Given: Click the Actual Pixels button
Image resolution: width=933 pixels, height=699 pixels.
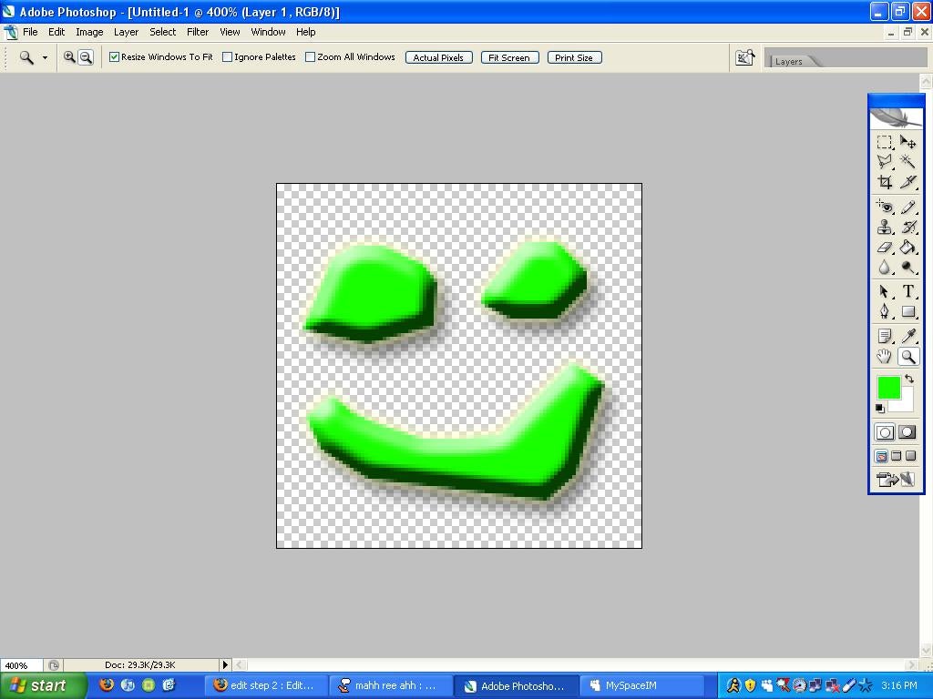Looking at the screenshot, I should [438, 56].
